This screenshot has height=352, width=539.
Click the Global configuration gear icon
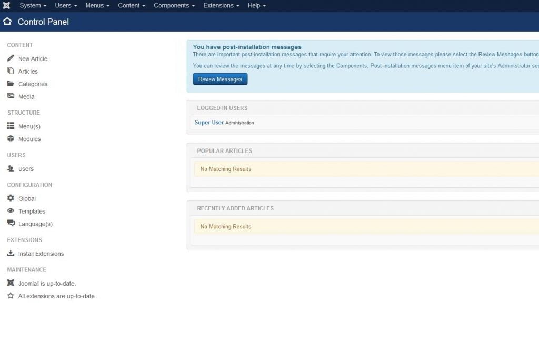[11, 198]
